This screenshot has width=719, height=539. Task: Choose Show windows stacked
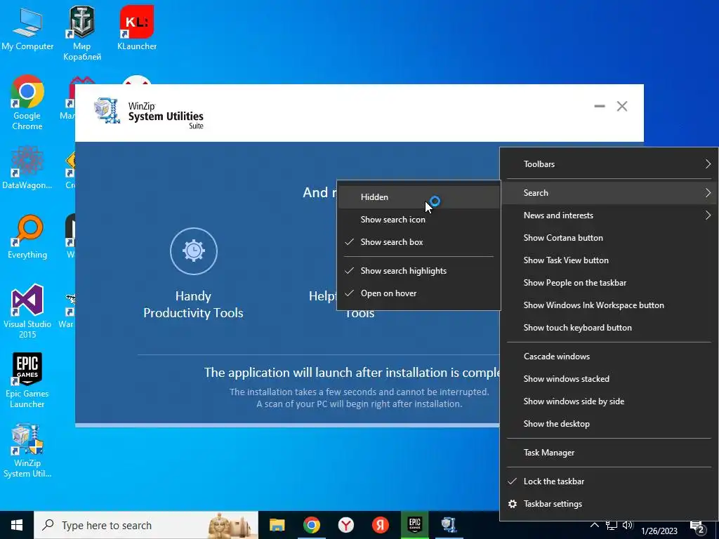[x=609, y=379]
